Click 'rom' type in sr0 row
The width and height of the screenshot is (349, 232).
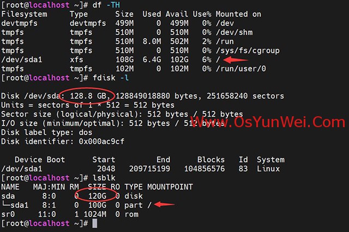[x=131, y=214]
